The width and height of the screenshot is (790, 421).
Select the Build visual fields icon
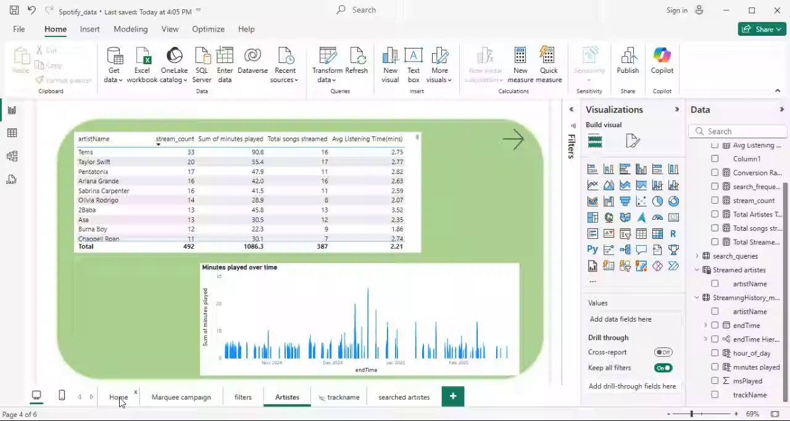(x=595, y=141)
